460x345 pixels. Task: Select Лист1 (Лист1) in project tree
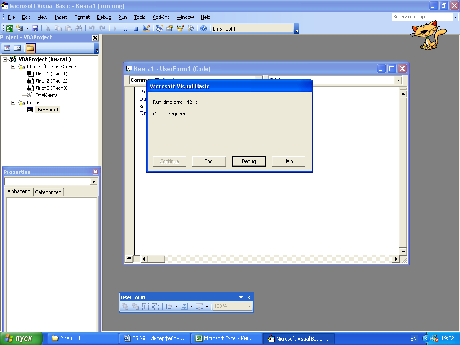[x=51, y=74]
